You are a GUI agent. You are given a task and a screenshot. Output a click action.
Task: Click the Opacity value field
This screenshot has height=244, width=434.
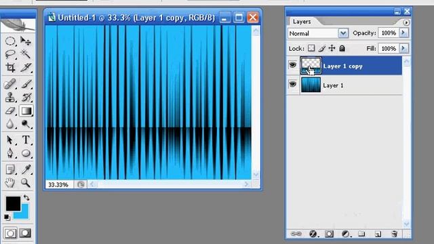coord(389,33)
